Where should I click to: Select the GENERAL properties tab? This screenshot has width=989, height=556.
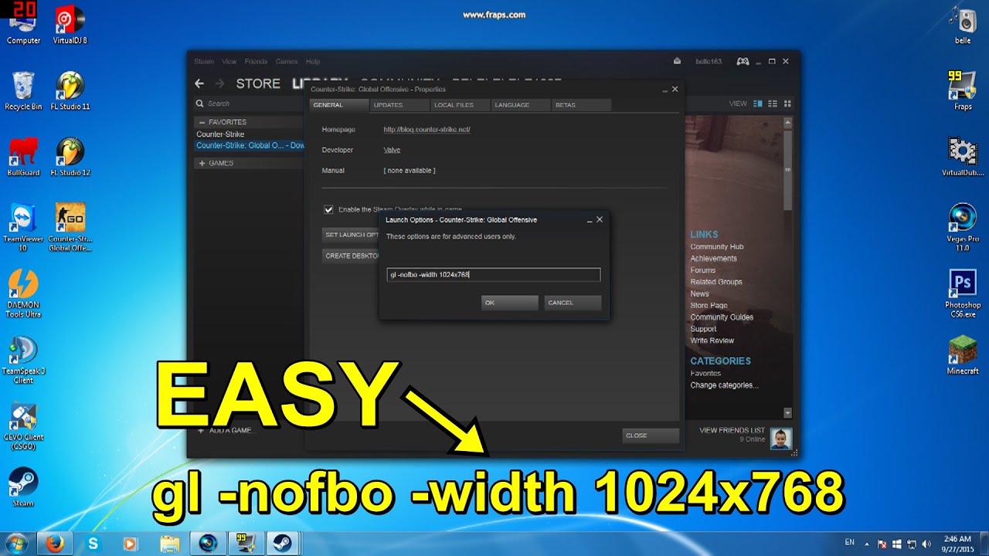pyautogui.click(x=338, y=105)
